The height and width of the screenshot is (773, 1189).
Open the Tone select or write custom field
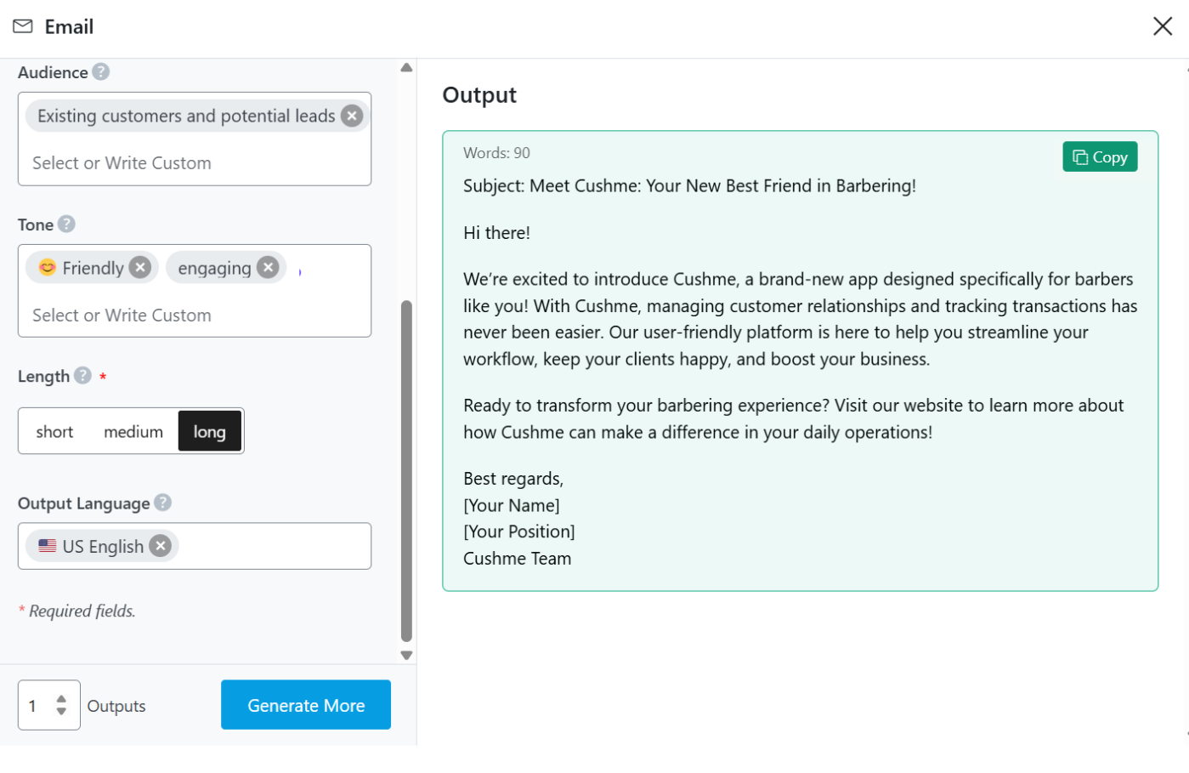tap(194, 315)
